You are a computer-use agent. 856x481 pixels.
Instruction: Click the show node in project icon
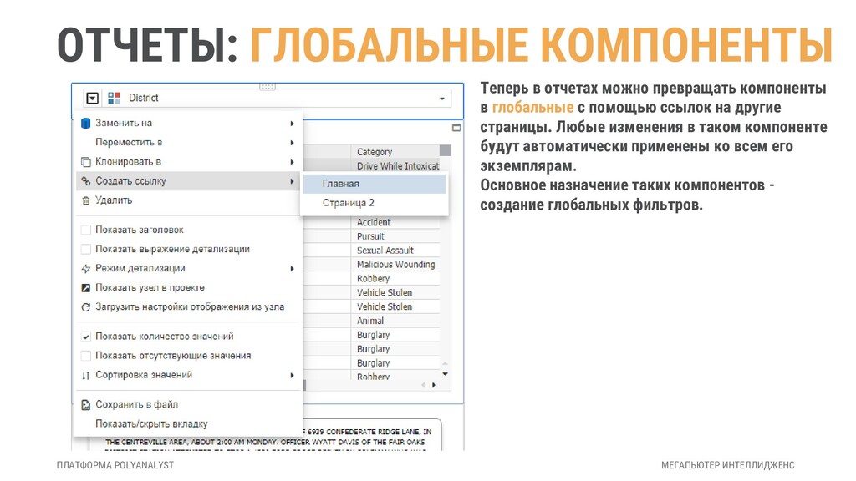(86, 288)
